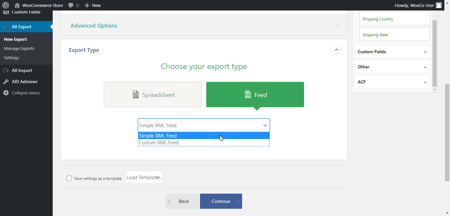Click the Continue button

coord(221,201)
